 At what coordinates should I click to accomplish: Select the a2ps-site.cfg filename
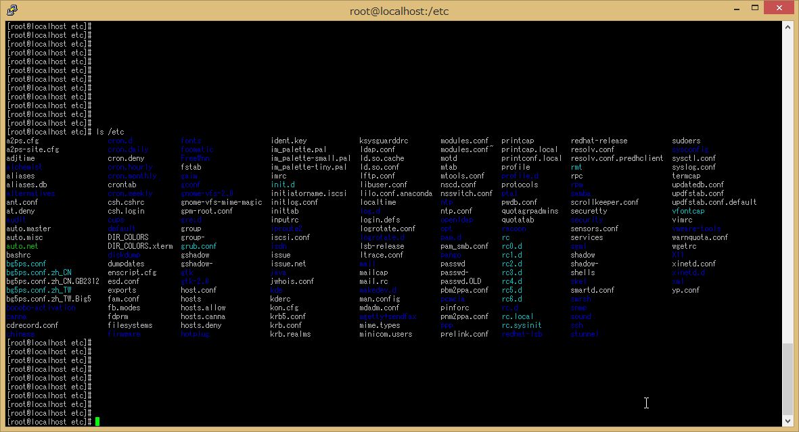point(32,149)
